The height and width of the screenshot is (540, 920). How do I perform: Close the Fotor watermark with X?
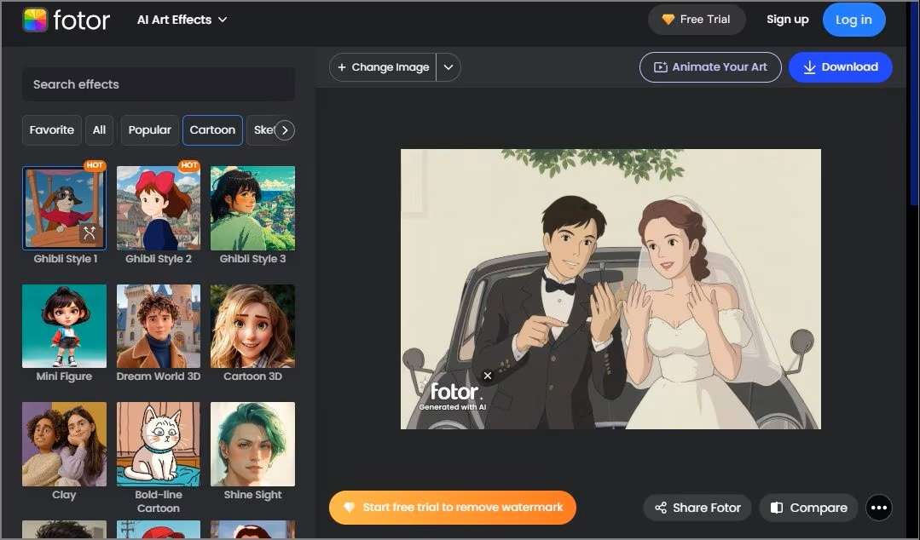(488, 376)
